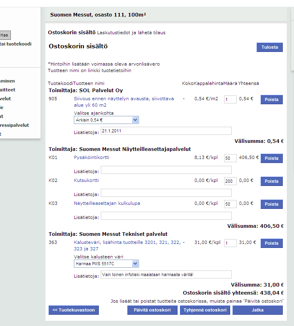Click Päivitä ostoskori button
The height and width of the screenshot is (326, 294).
pos(152,310)
